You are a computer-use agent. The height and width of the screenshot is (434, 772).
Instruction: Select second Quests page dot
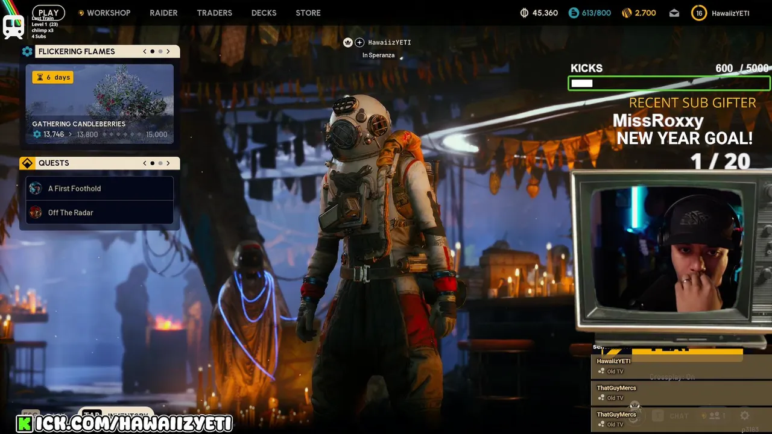[x=160, y=163]
